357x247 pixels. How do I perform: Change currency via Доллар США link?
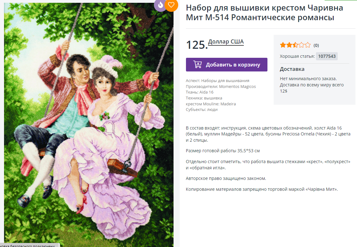[x=226, y=42]
